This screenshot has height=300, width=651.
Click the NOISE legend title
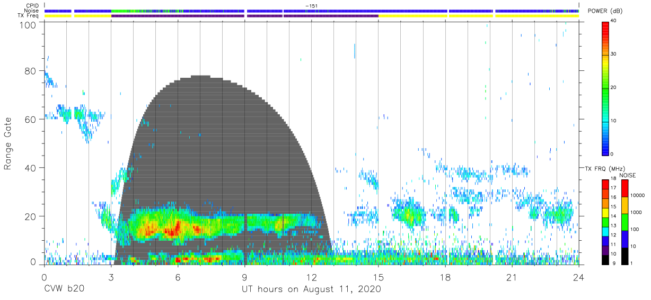pyautogui.click(x=628, y=175)
